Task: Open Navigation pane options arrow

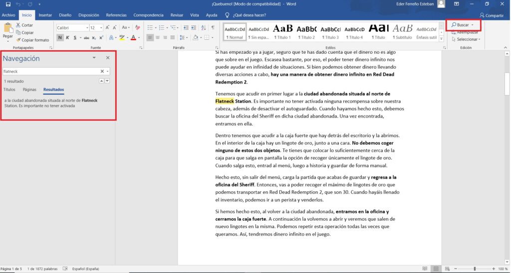Action: pos(94,58)
